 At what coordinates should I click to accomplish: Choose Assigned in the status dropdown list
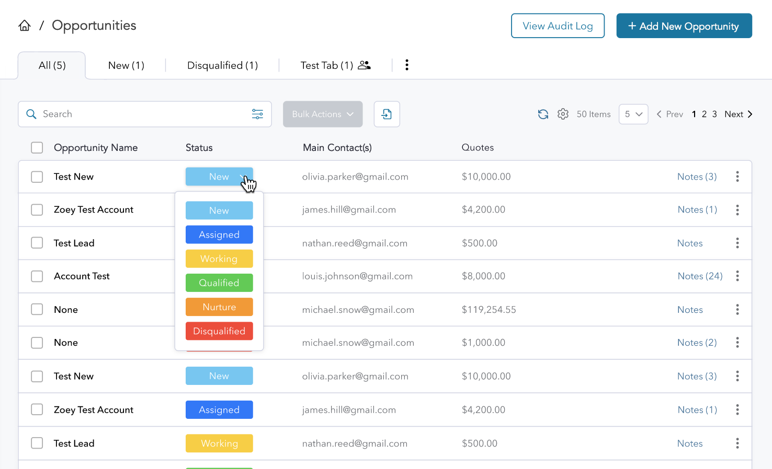219,235
